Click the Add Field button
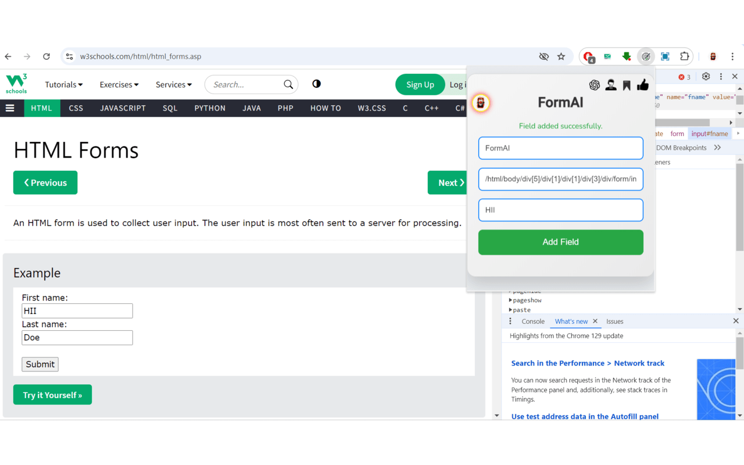 (560, 242)
